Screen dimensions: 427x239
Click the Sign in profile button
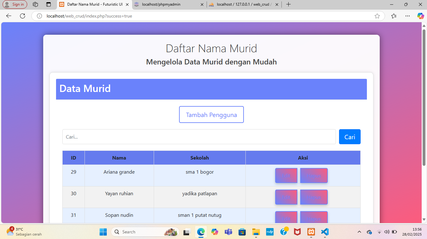click(15, 4)
